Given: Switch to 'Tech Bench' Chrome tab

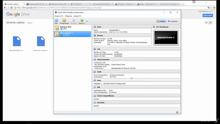Looking at the screenshot, I should coord(81,4).
